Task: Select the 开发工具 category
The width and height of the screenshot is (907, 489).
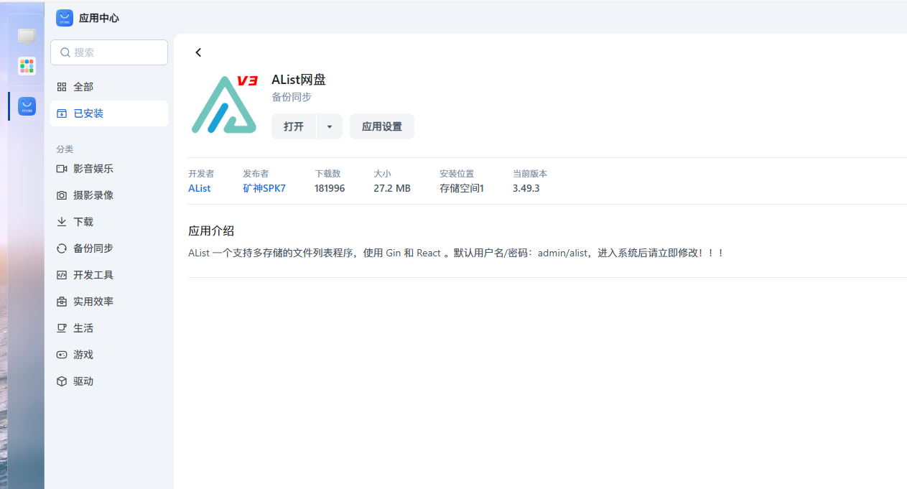Action: pyautogui.click(x=109, y=275)
